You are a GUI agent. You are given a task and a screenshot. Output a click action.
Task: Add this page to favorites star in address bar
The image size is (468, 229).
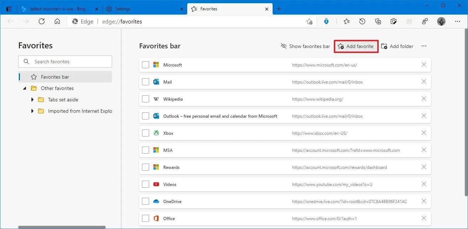click(x=309, y=21)
